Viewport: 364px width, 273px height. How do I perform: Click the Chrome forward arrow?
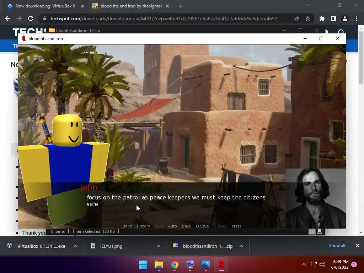click(x=19, y=18)
